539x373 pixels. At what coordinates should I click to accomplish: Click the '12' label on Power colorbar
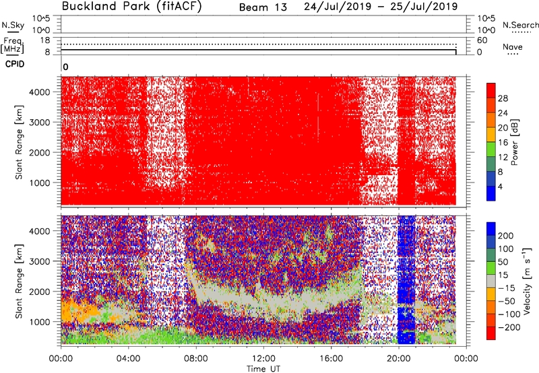click(x=503, y=158)
